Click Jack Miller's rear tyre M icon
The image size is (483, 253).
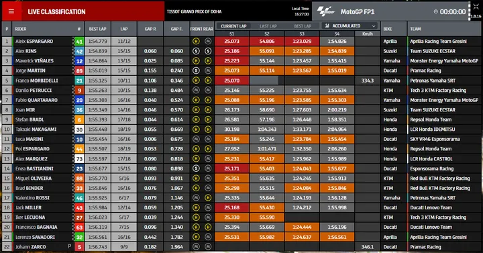208,207
